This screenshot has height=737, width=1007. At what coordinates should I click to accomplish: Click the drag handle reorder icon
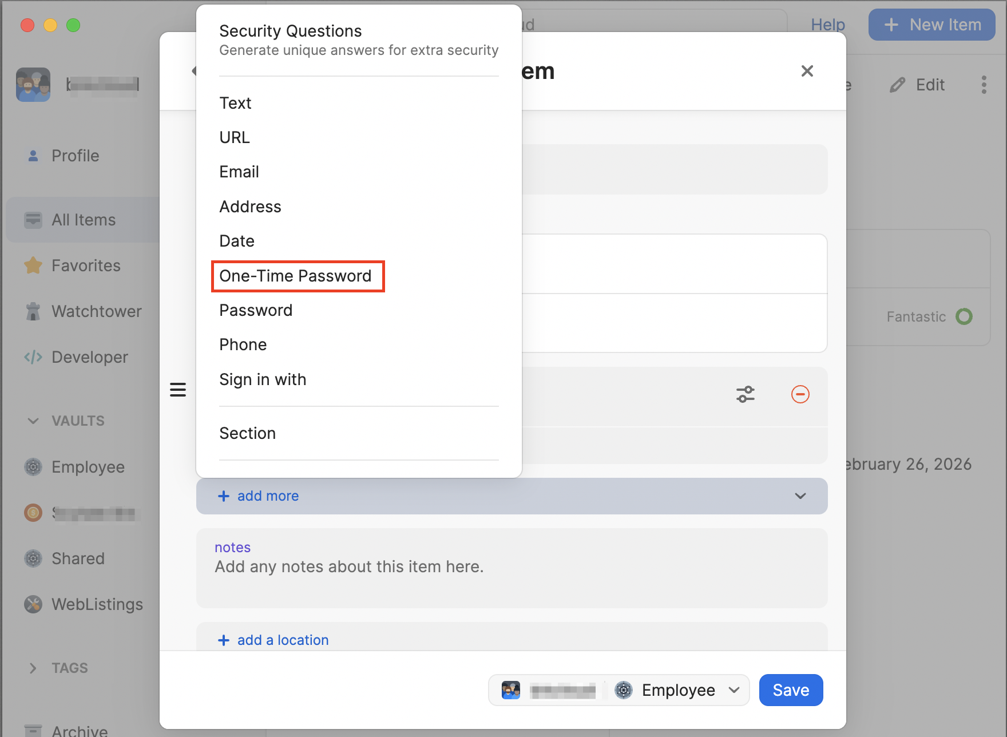point(178,390)
